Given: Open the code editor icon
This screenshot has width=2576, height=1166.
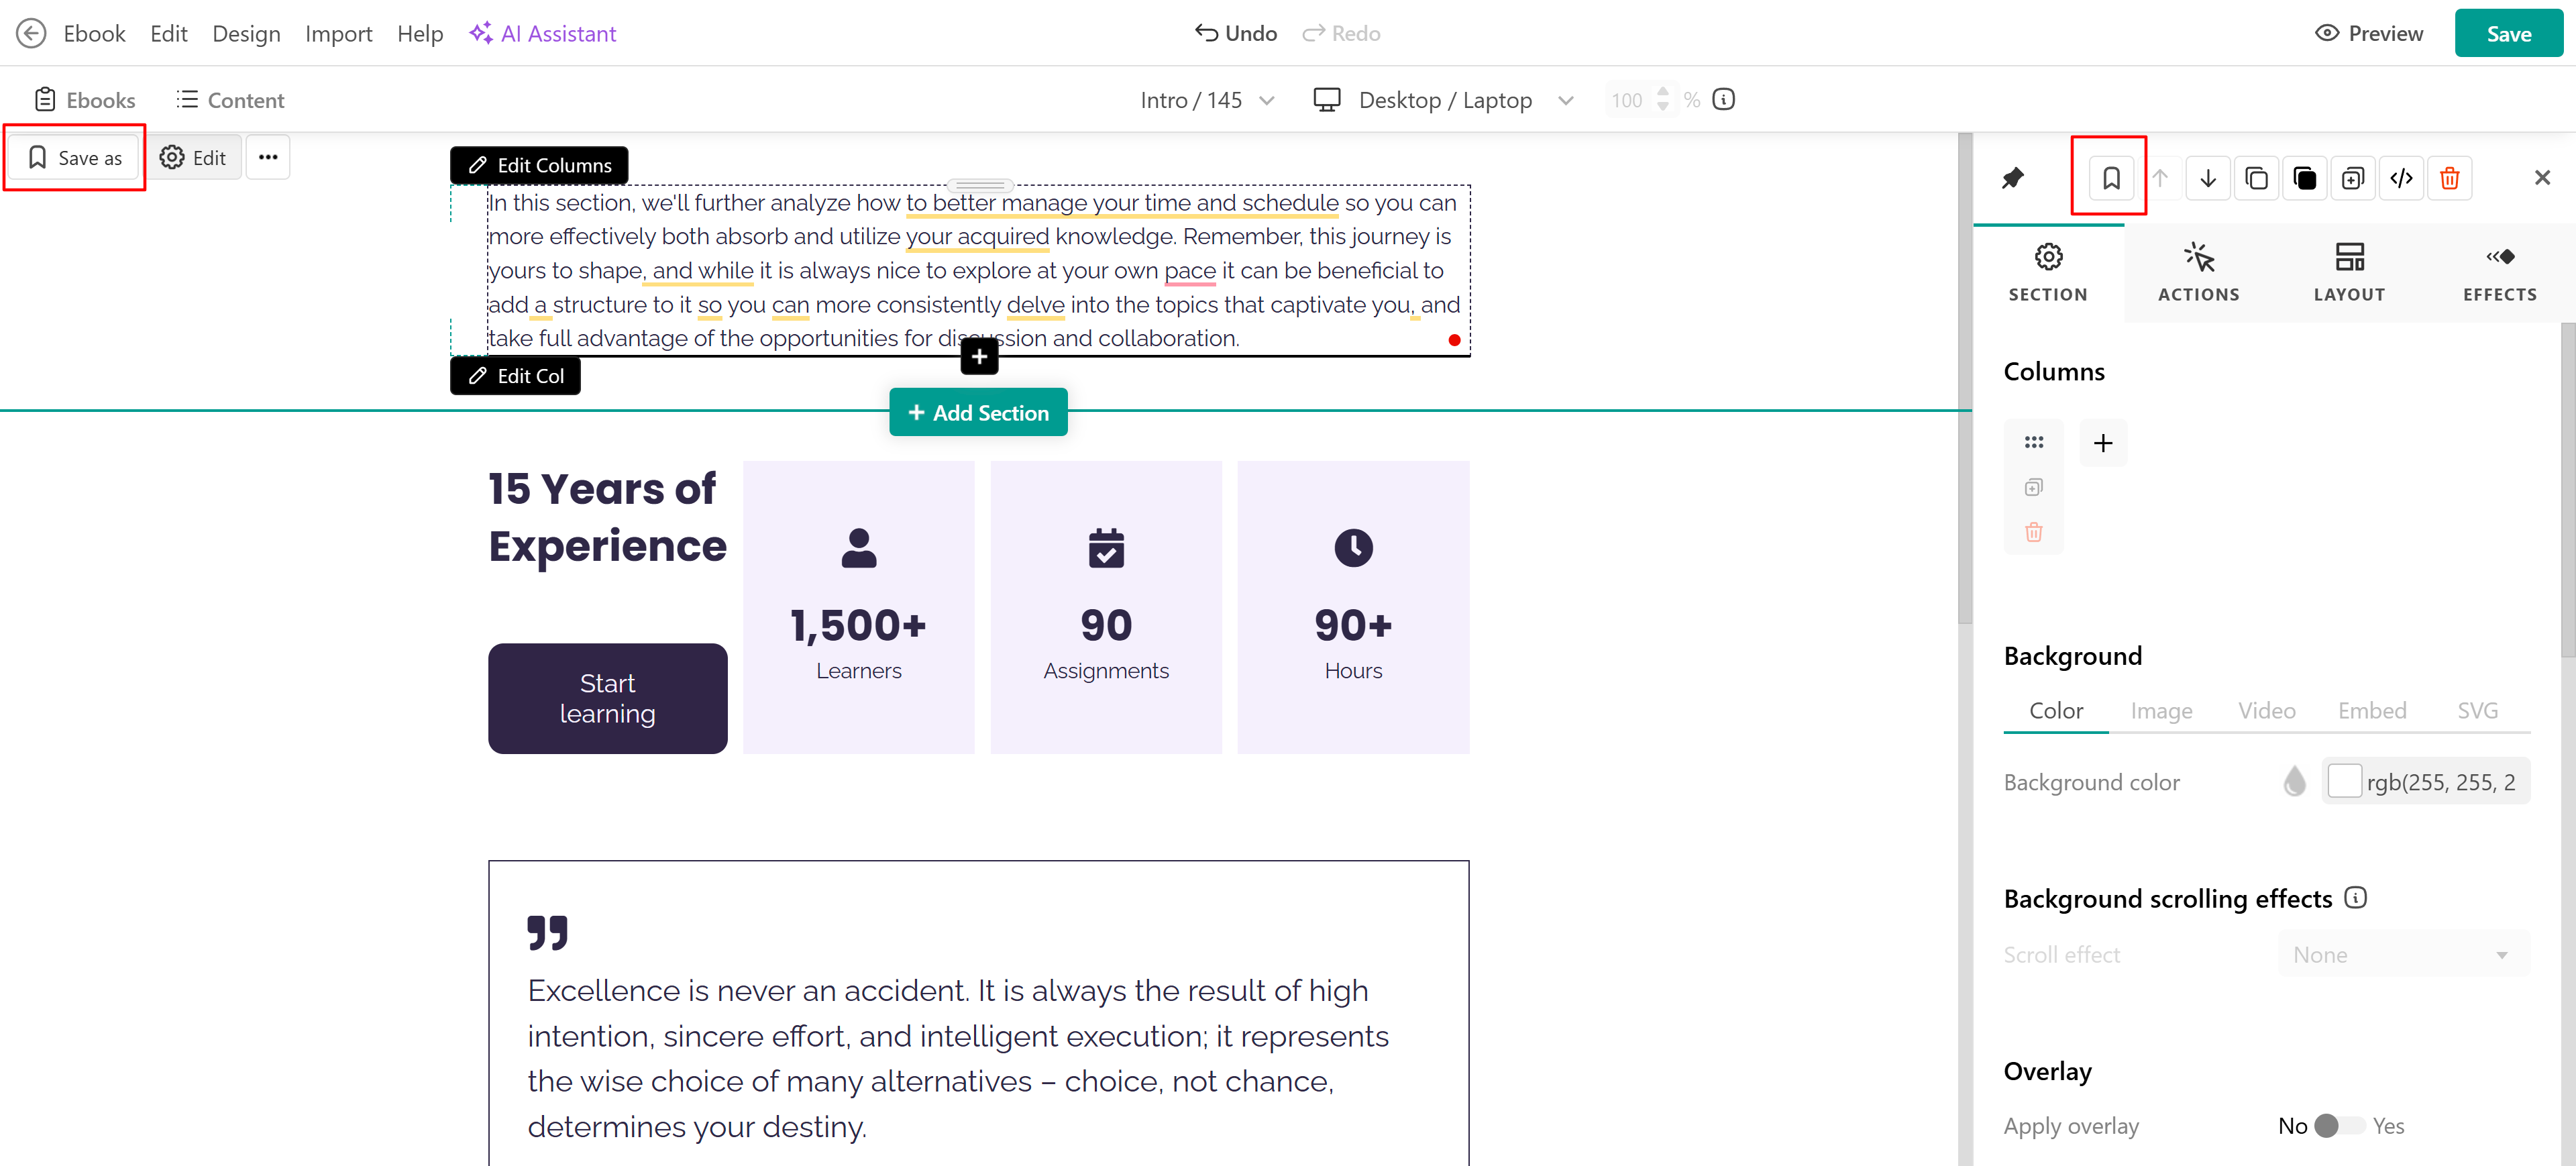Looking at the screenshot, I should [2400, 178].
